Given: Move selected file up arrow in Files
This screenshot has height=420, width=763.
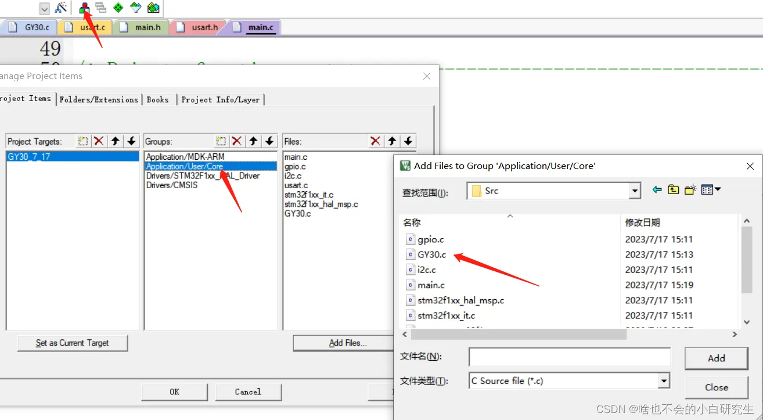Looking at the screenshot, I should (392, 141).
